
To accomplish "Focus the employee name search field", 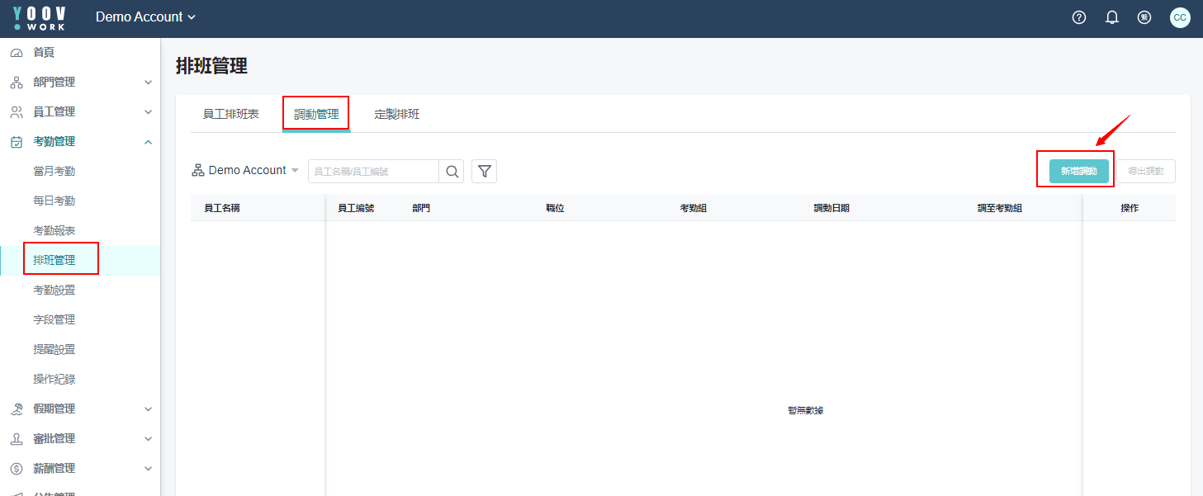I will [x=373, y=171].
